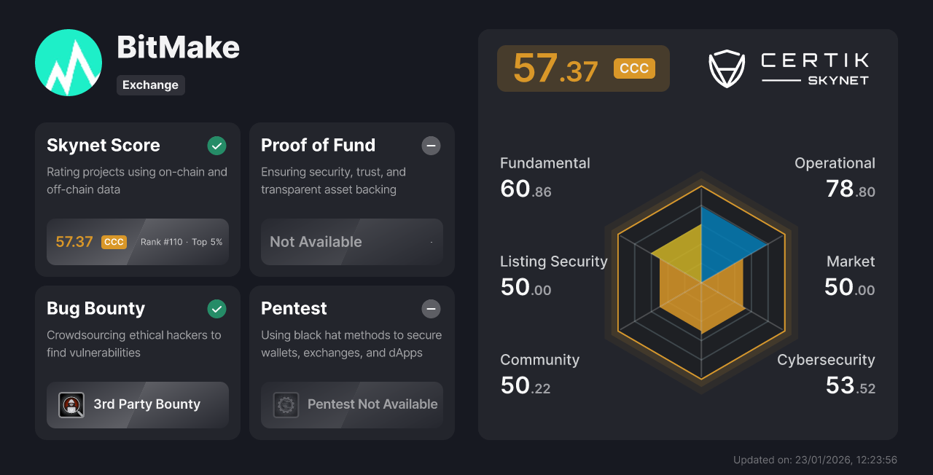933x475 pixels.
Task: Click the CCC rating badge in the header
Action: click(x=633, y=68)
